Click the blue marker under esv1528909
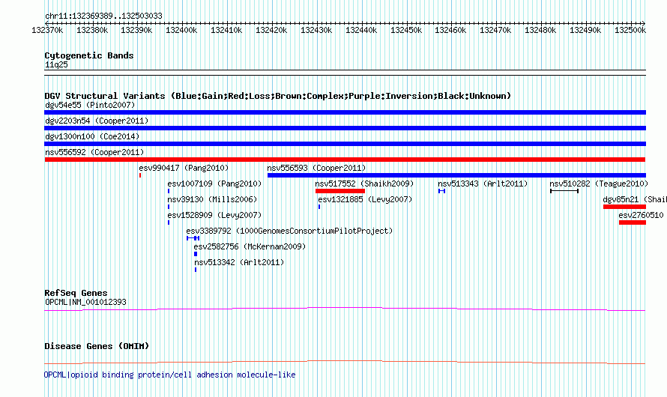667x397 pixels. coord(169,222)
